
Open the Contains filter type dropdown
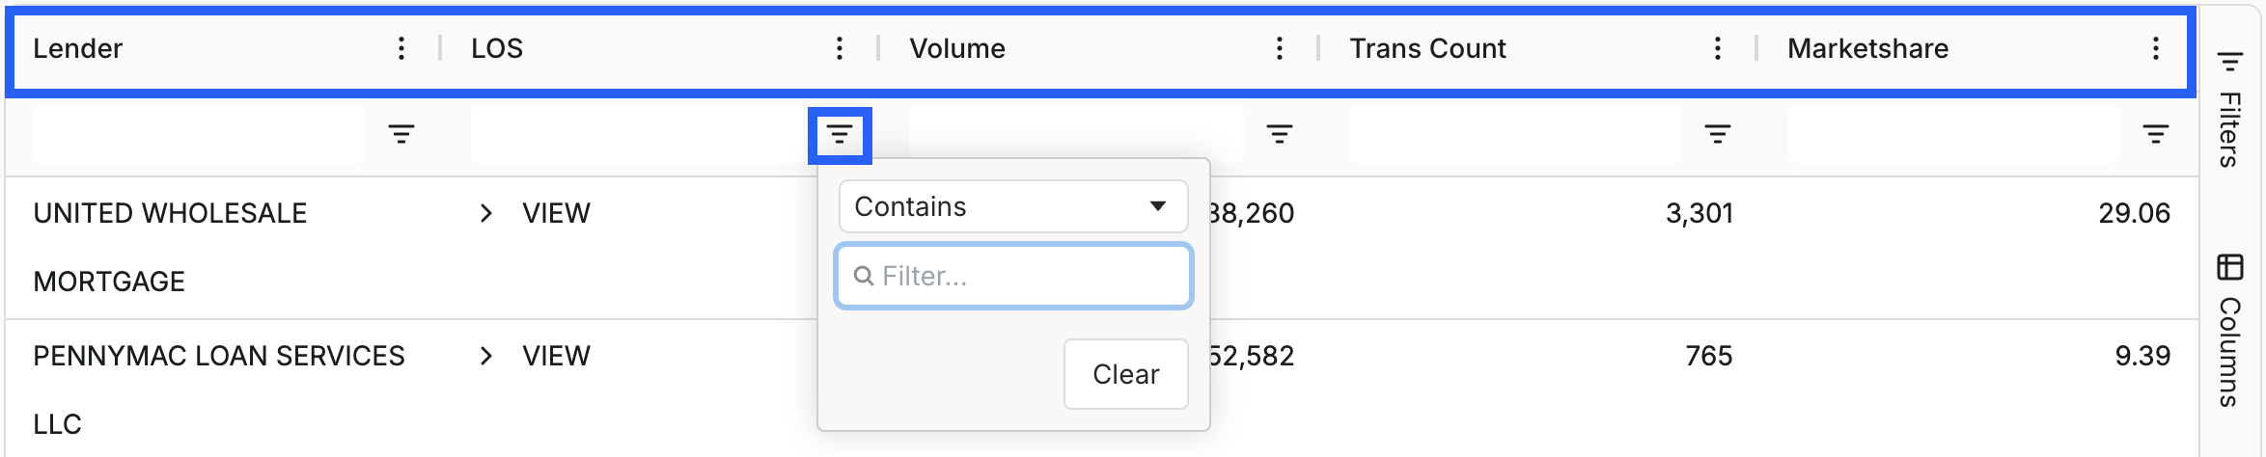pos(1013,206)
